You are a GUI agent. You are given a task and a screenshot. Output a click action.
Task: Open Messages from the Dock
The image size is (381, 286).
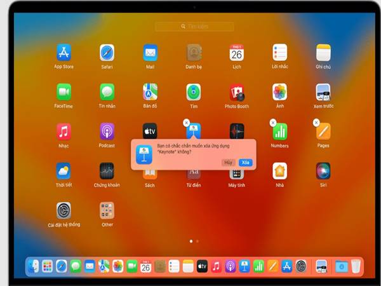[76, 266]
